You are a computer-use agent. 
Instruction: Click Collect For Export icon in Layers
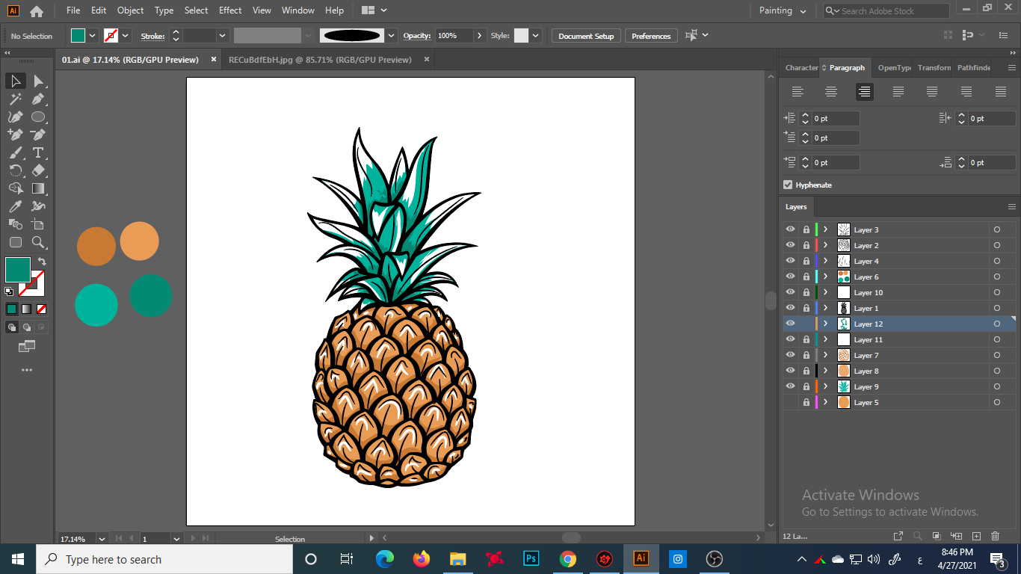point(899,536)
